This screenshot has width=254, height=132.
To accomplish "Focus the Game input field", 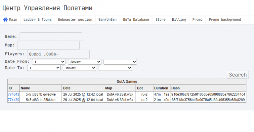I will (51, 37).
